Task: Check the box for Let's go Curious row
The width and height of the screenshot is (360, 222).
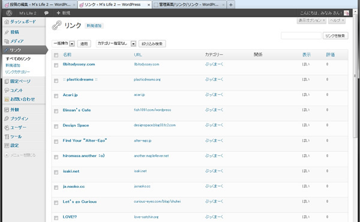Action: click(56, 203)
